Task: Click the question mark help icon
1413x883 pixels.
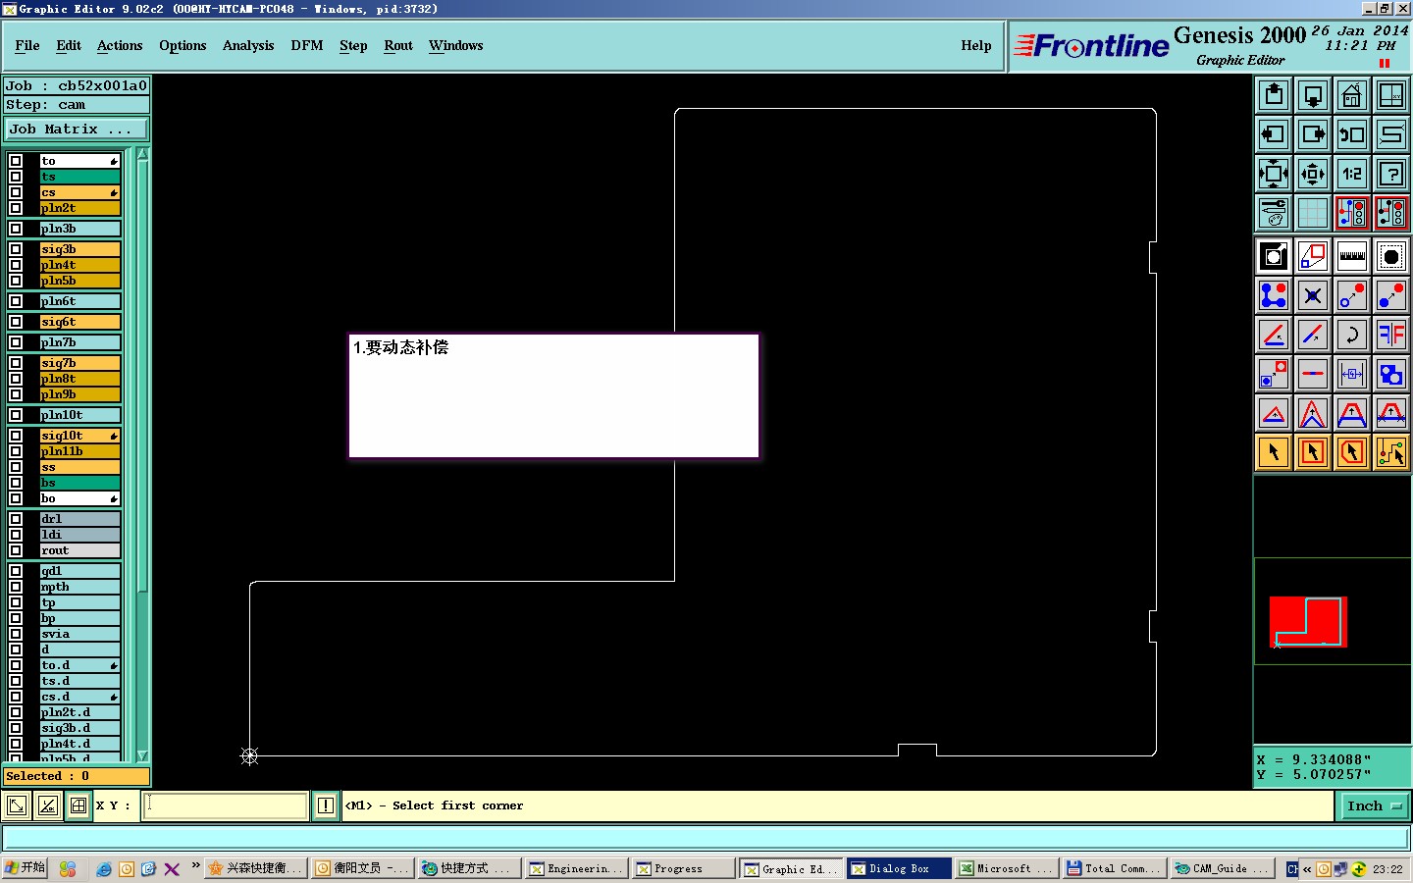Action: coord(1391,174)
